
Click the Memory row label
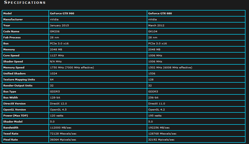[x=9, y=50]
